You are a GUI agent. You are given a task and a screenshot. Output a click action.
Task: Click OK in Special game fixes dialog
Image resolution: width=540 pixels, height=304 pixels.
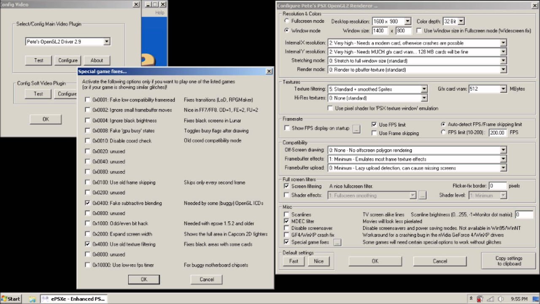click(144, 280)
